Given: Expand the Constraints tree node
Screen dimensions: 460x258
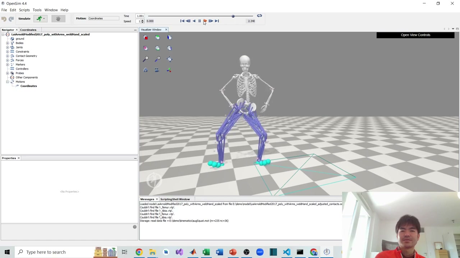Looking at the screenshot, I should click(x=8, y=52).
